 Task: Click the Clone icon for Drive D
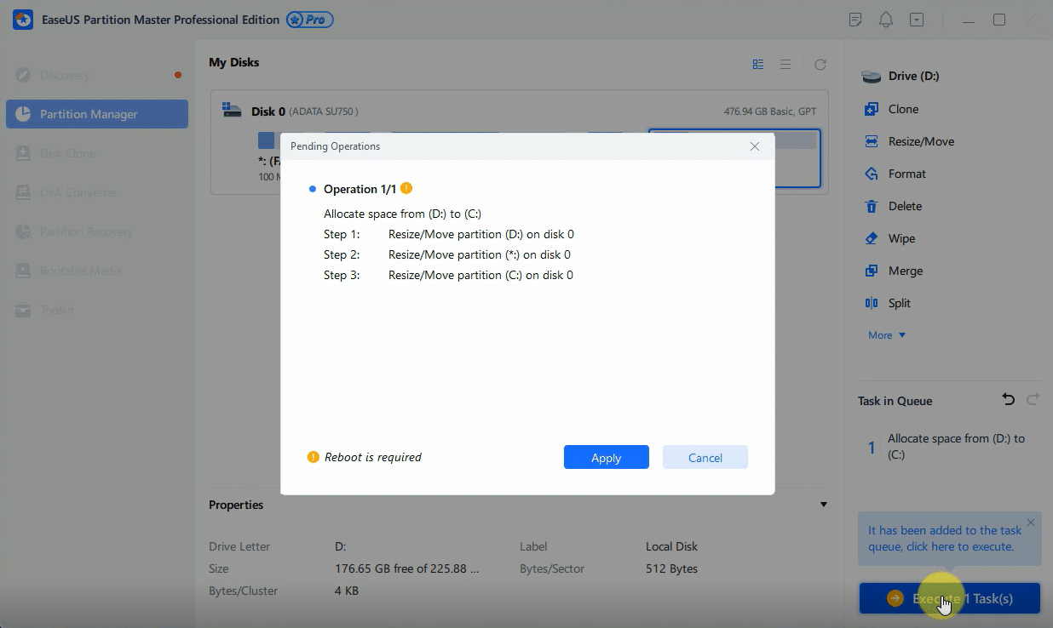point(871,109)
